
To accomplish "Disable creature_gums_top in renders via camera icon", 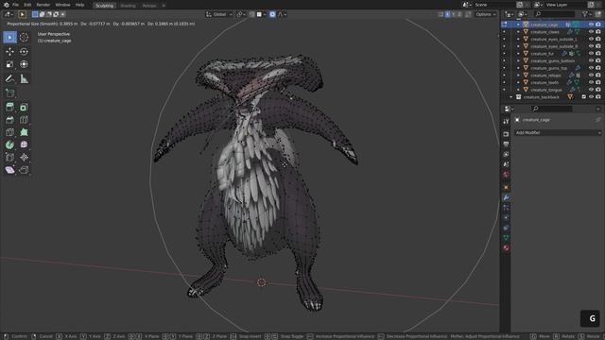I will 598,68.
